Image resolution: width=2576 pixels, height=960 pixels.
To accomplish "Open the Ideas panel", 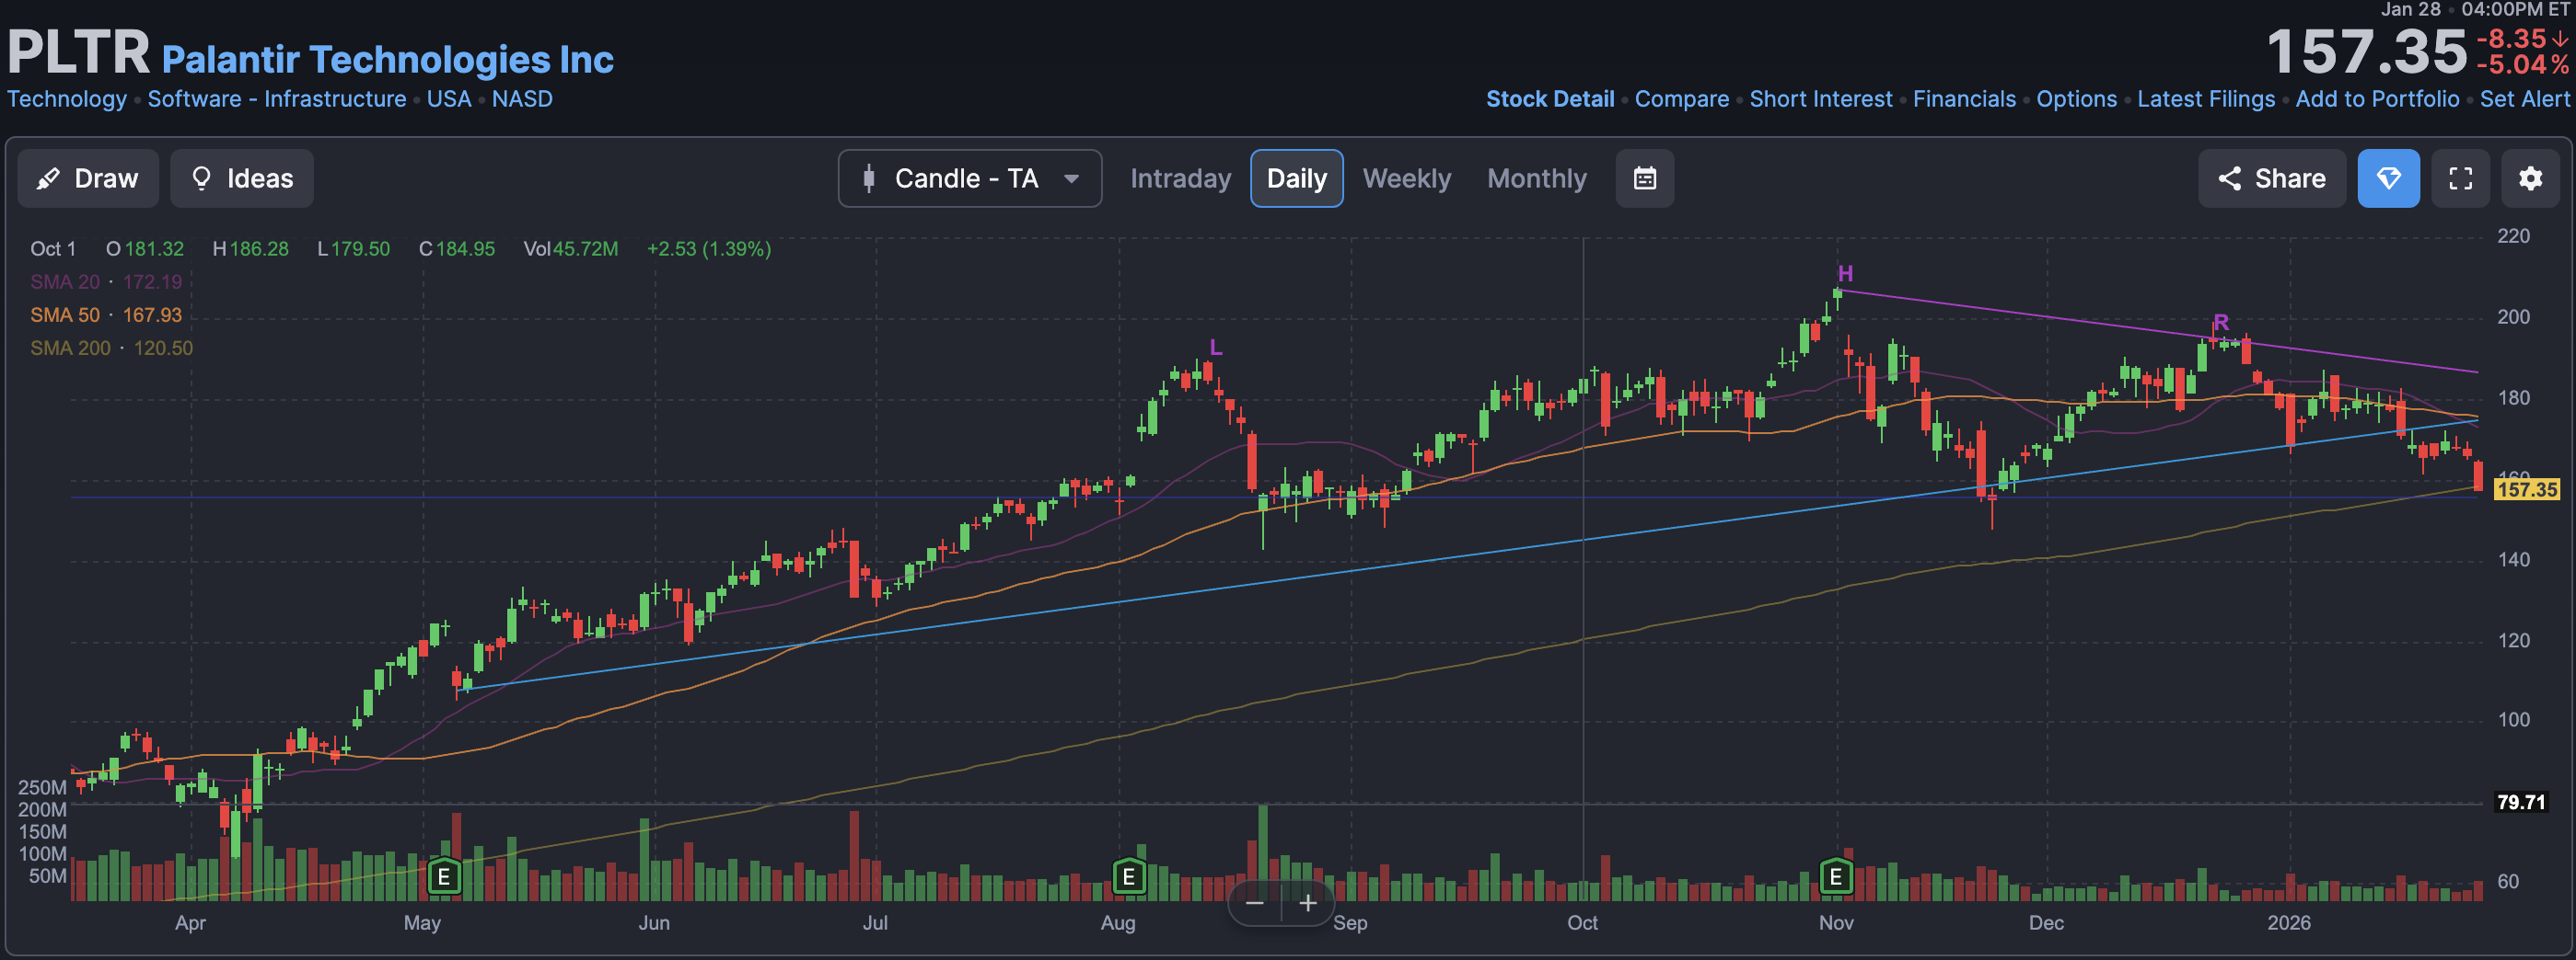I will pyautogui.click(x=242, y=178).
